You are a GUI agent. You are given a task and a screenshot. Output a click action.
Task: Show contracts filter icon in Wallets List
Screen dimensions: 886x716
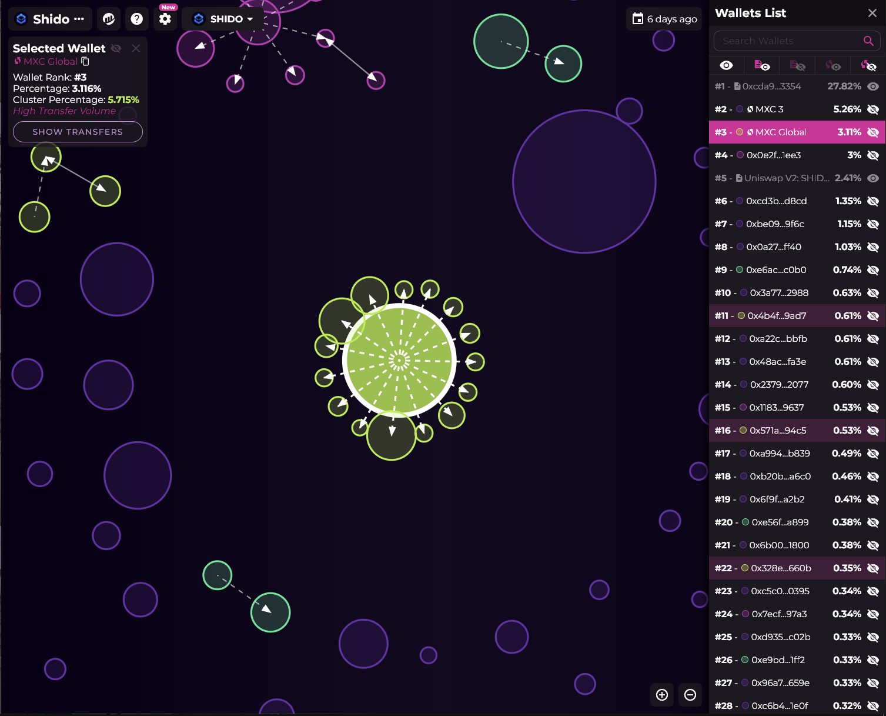point(762,65)
